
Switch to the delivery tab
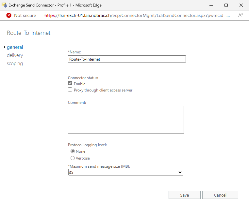coord(15,55)
